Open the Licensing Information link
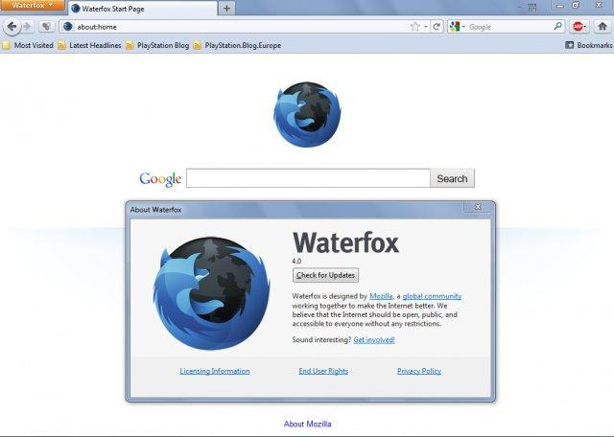The height and width of the screenshot is (437, 614). pyautogui.click(x=215, y=371)
